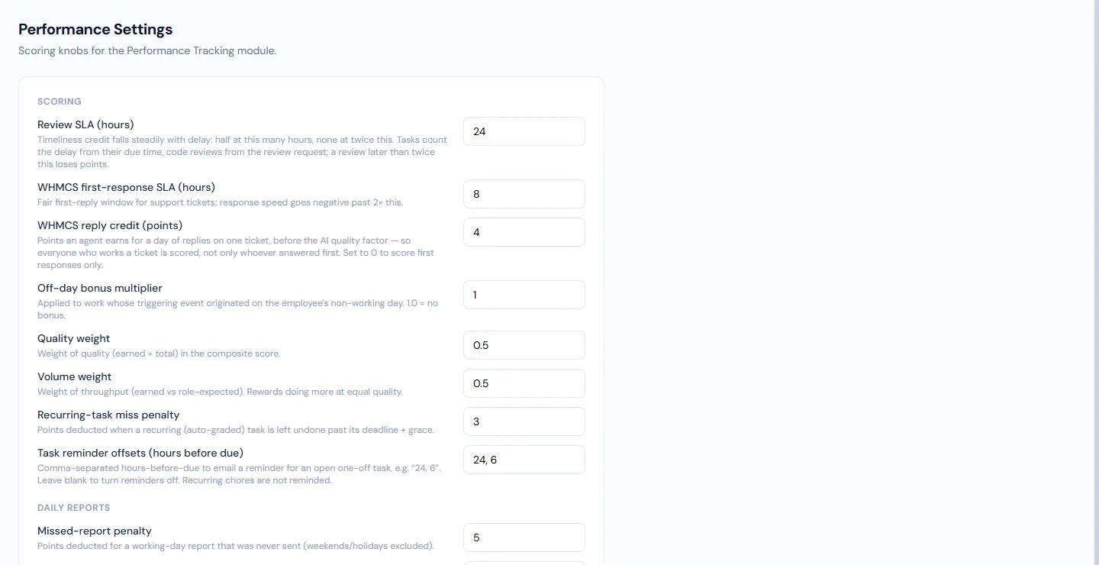The image size is (1099, 565).
Task: Click the 'Weight of quality (earned ÷ total)' description
Action: pos(159,354)
